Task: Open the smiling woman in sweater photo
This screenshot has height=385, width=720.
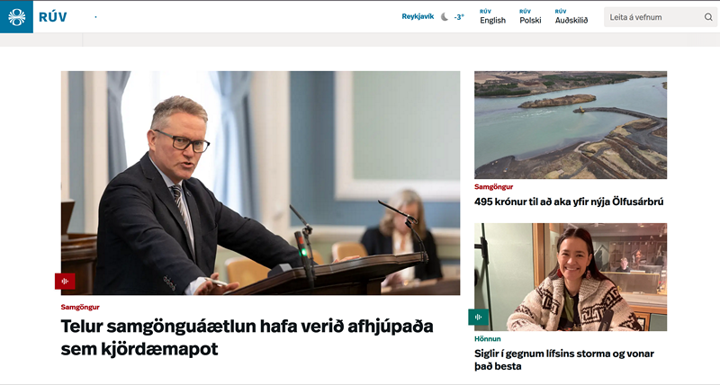Action: [x=571, y=277]
